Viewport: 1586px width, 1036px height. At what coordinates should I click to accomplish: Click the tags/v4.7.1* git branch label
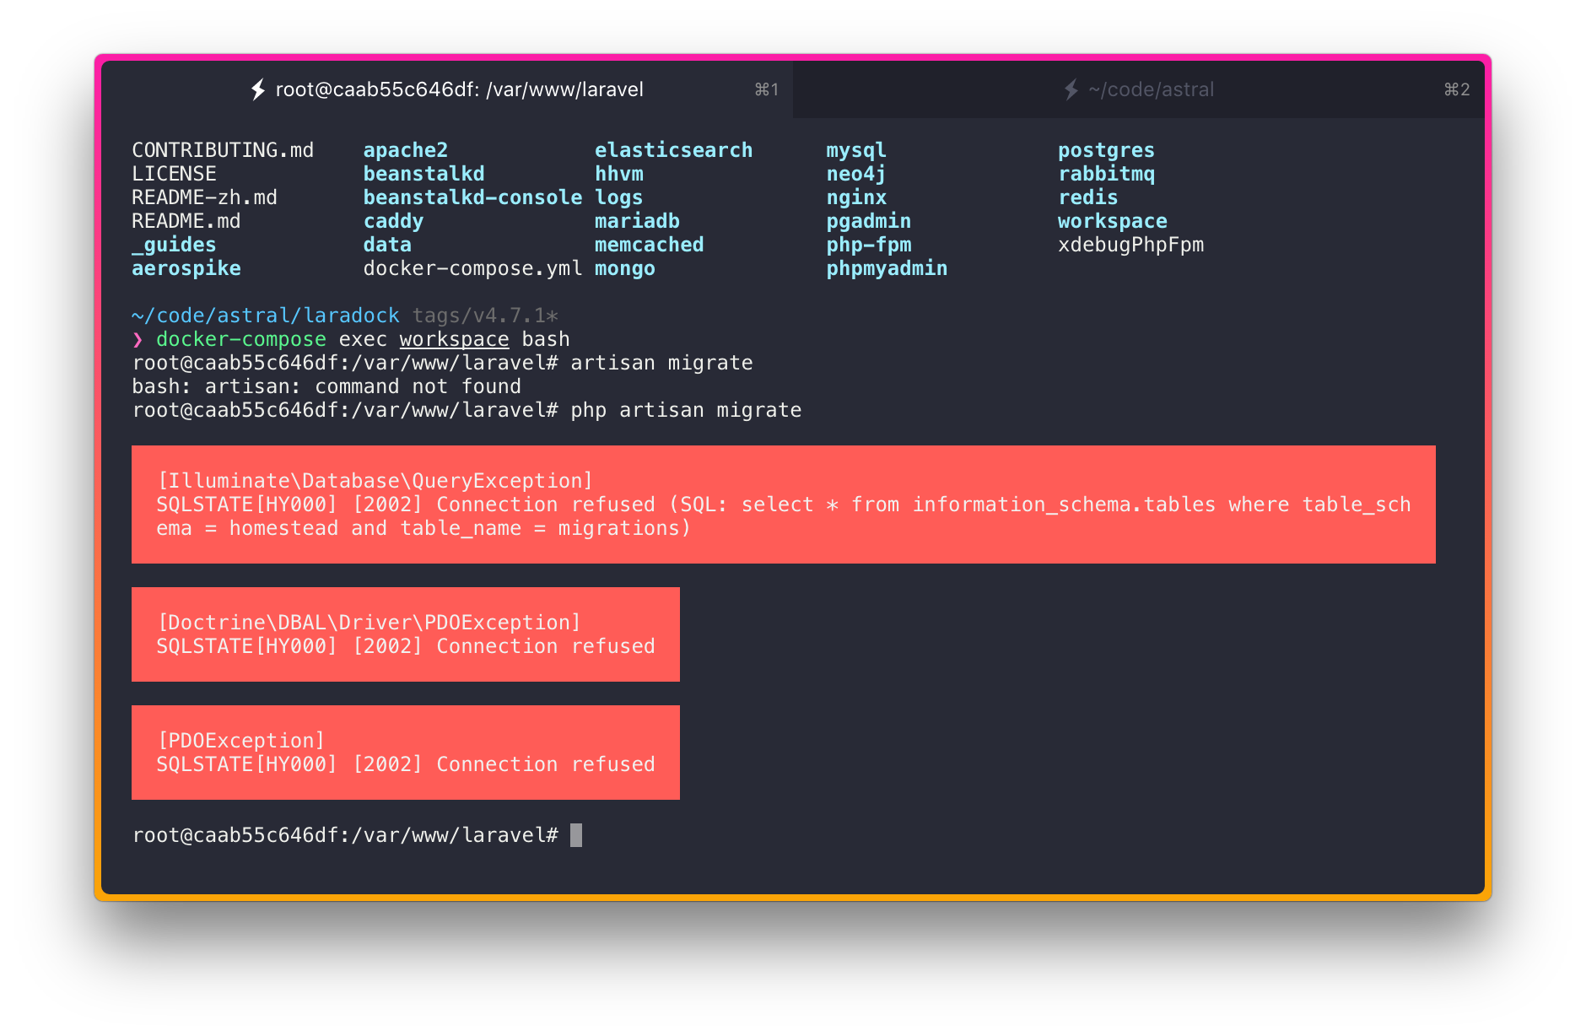[x=485, y=316]
